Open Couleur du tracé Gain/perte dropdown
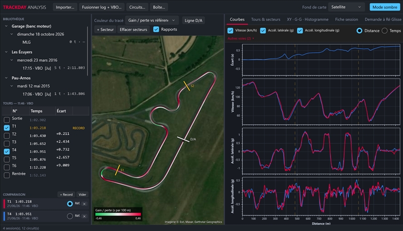Viewport: 403px width, 231px height. pos(152,20)
